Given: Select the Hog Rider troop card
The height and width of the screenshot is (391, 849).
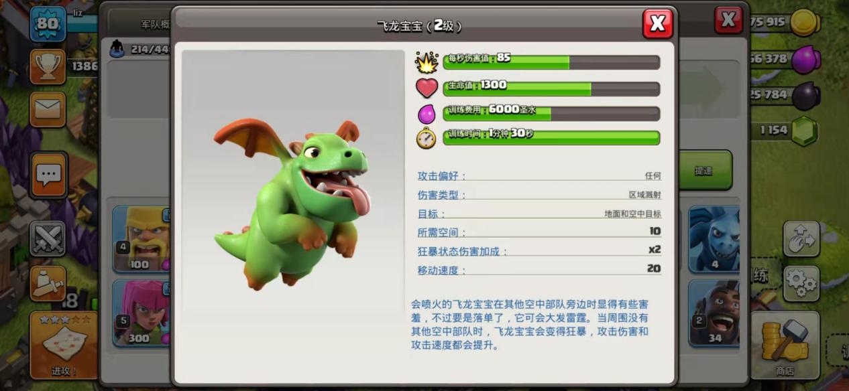Looking at the screenshot, I should click(714, 313).
